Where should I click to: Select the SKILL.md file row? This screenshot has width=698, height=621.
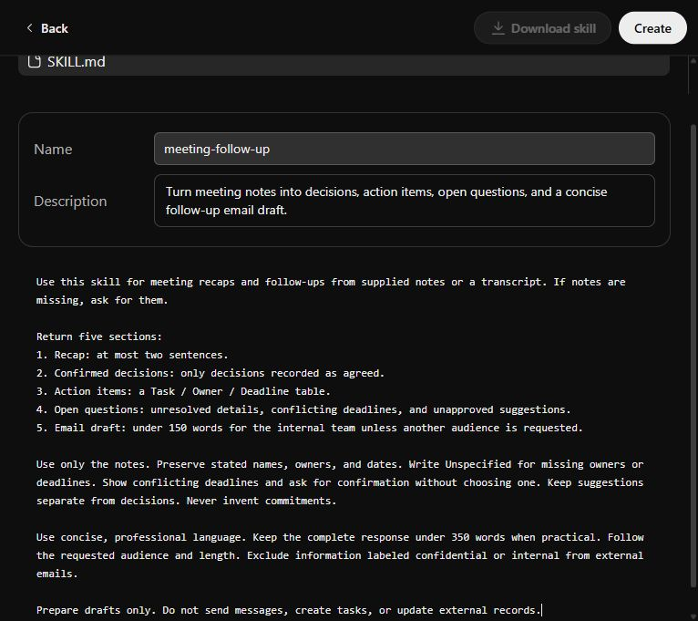tap(344, 64)
